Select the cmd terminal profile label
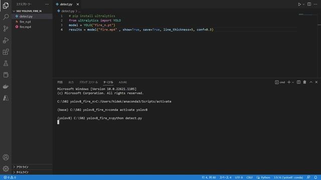Image resolution: width=321 pixels, height=180 pixels. pos(280,82)
